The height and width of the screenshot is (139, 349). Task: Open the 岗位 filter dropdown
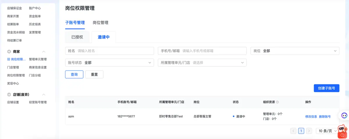295,51
